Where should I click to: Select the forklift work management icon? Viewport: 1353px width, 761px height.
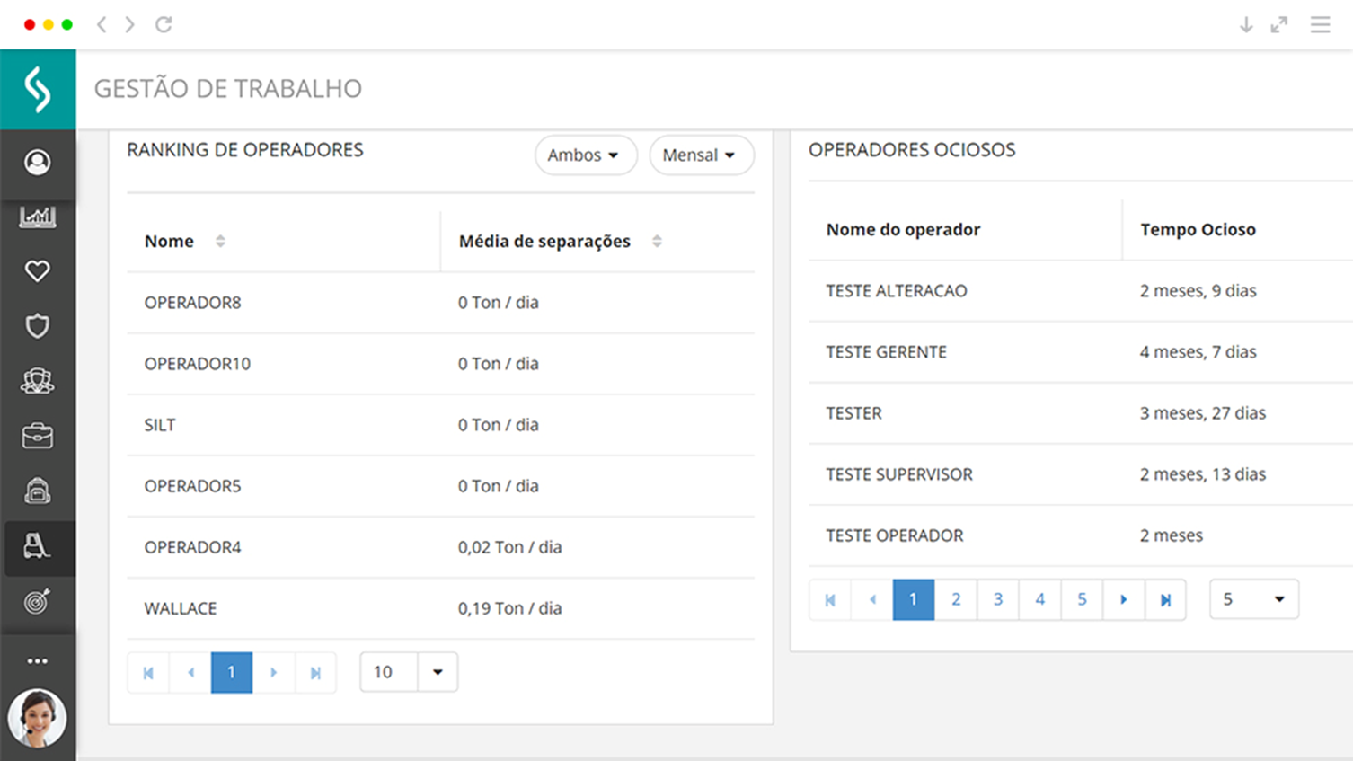point(38,546)
